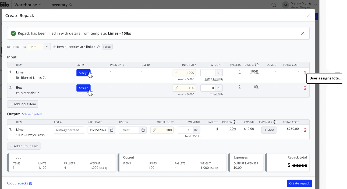
Task: Add output item
Action: 24,146
